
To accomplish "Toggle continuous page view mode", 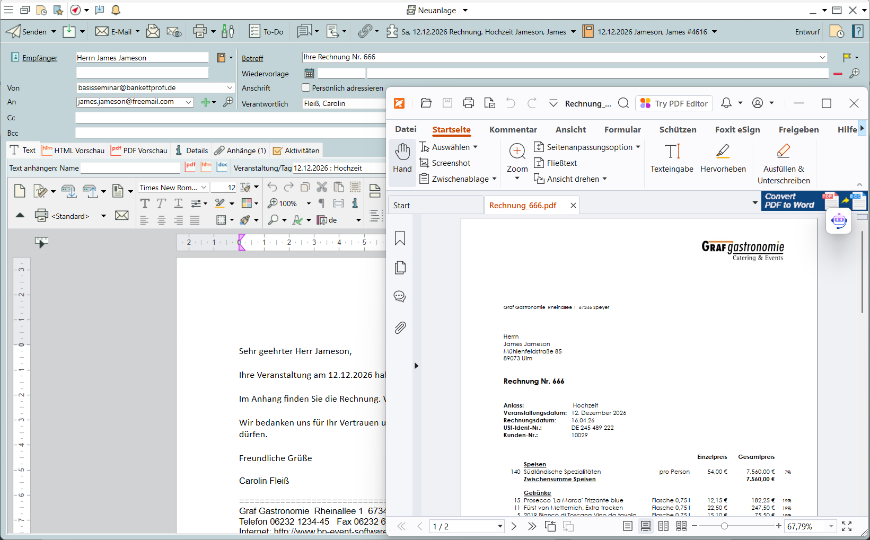I will coord(645,526).
